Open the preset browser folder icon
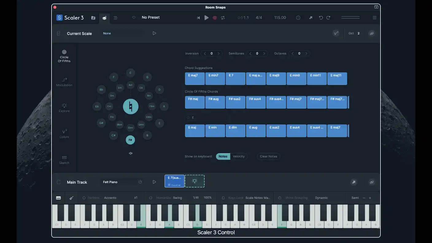Viewport: 432px width, 243px height. point(93,18)
